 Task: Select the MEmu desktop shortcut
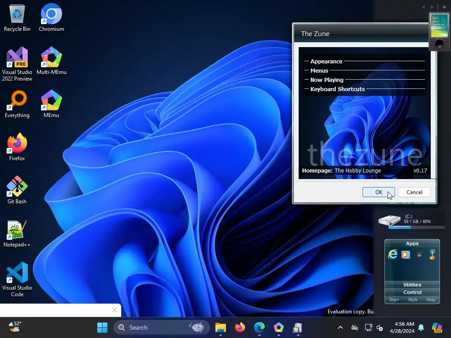tap(51, 104)
